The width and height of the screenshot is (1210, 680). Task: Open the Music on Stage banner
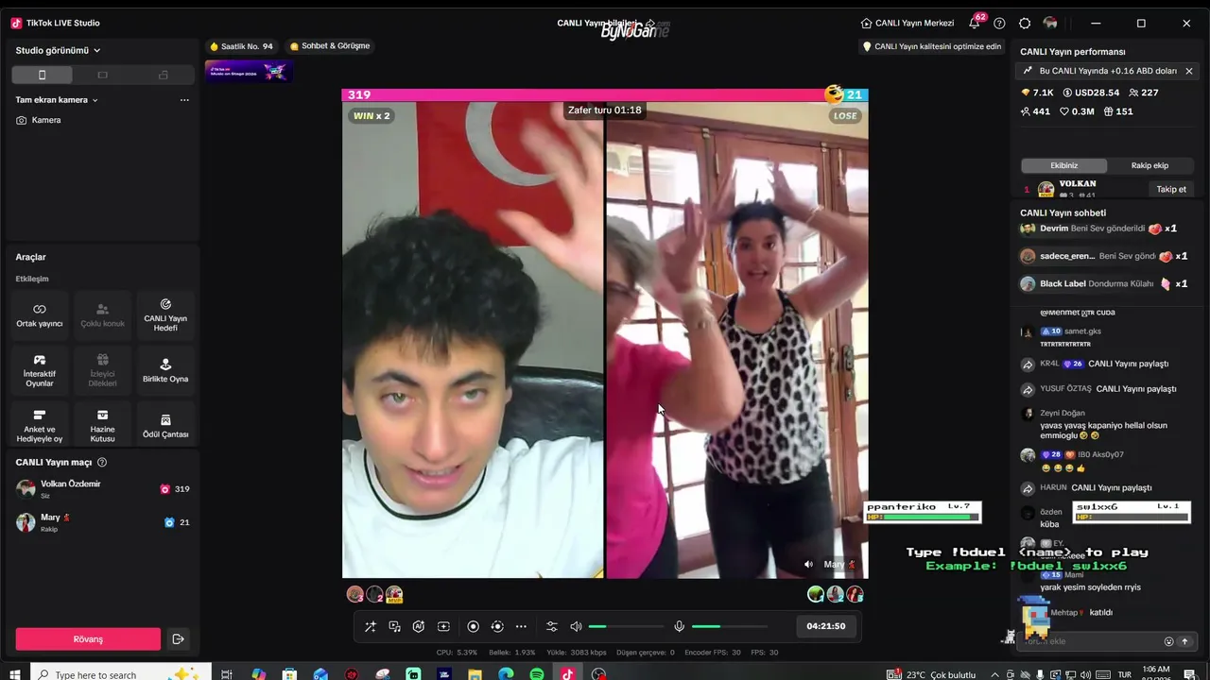[249, 72]
